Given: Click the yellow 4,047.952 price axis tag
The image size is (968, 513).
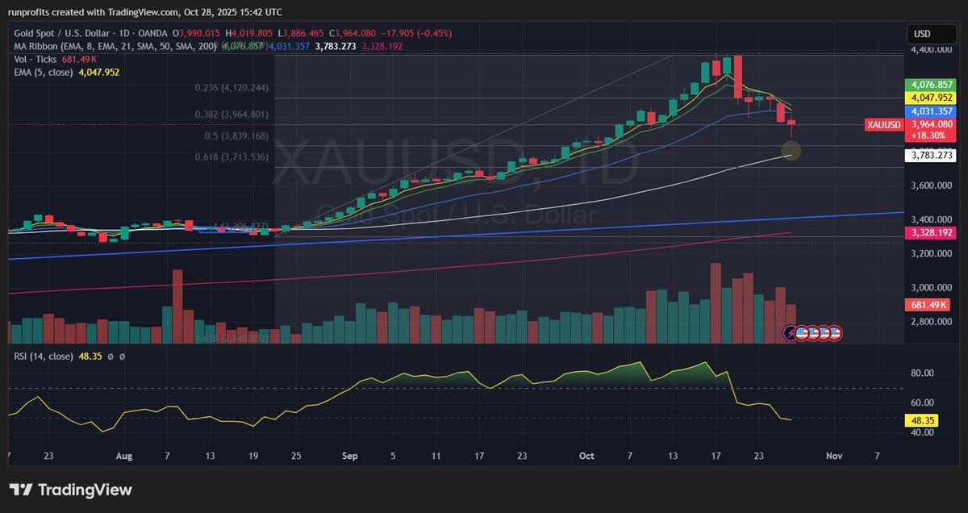Looking at the screenshot, I should (x=931, y=98).
